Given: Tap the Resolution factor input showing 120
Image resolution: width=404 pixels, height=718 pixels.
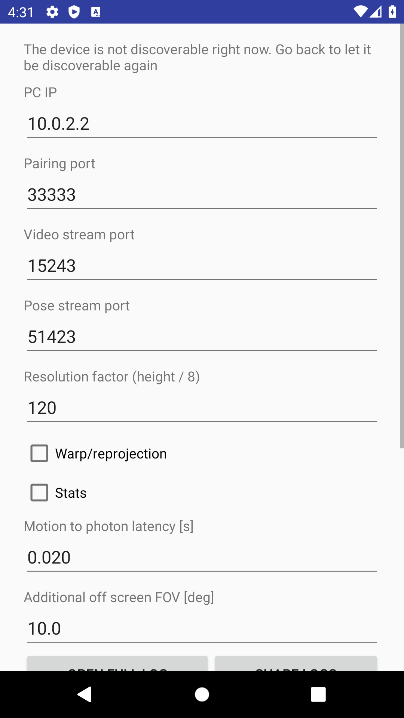Looking at the screenshot, I should [x=202, y=408].
